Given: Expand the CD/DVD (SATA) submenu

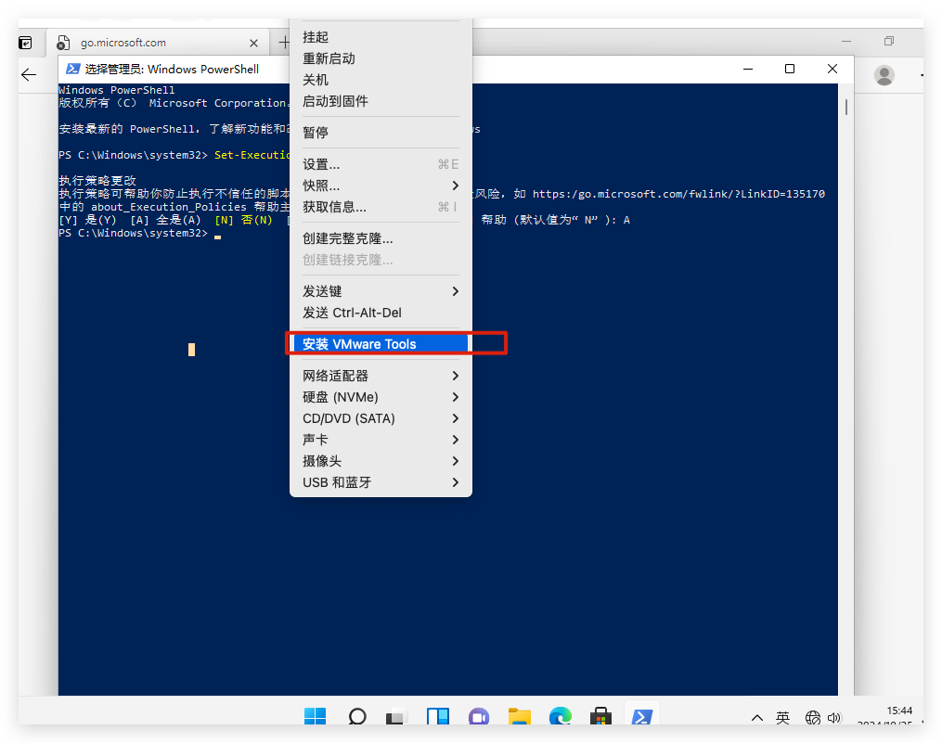Looking at the screenshot, I should (x=381, y=418).
